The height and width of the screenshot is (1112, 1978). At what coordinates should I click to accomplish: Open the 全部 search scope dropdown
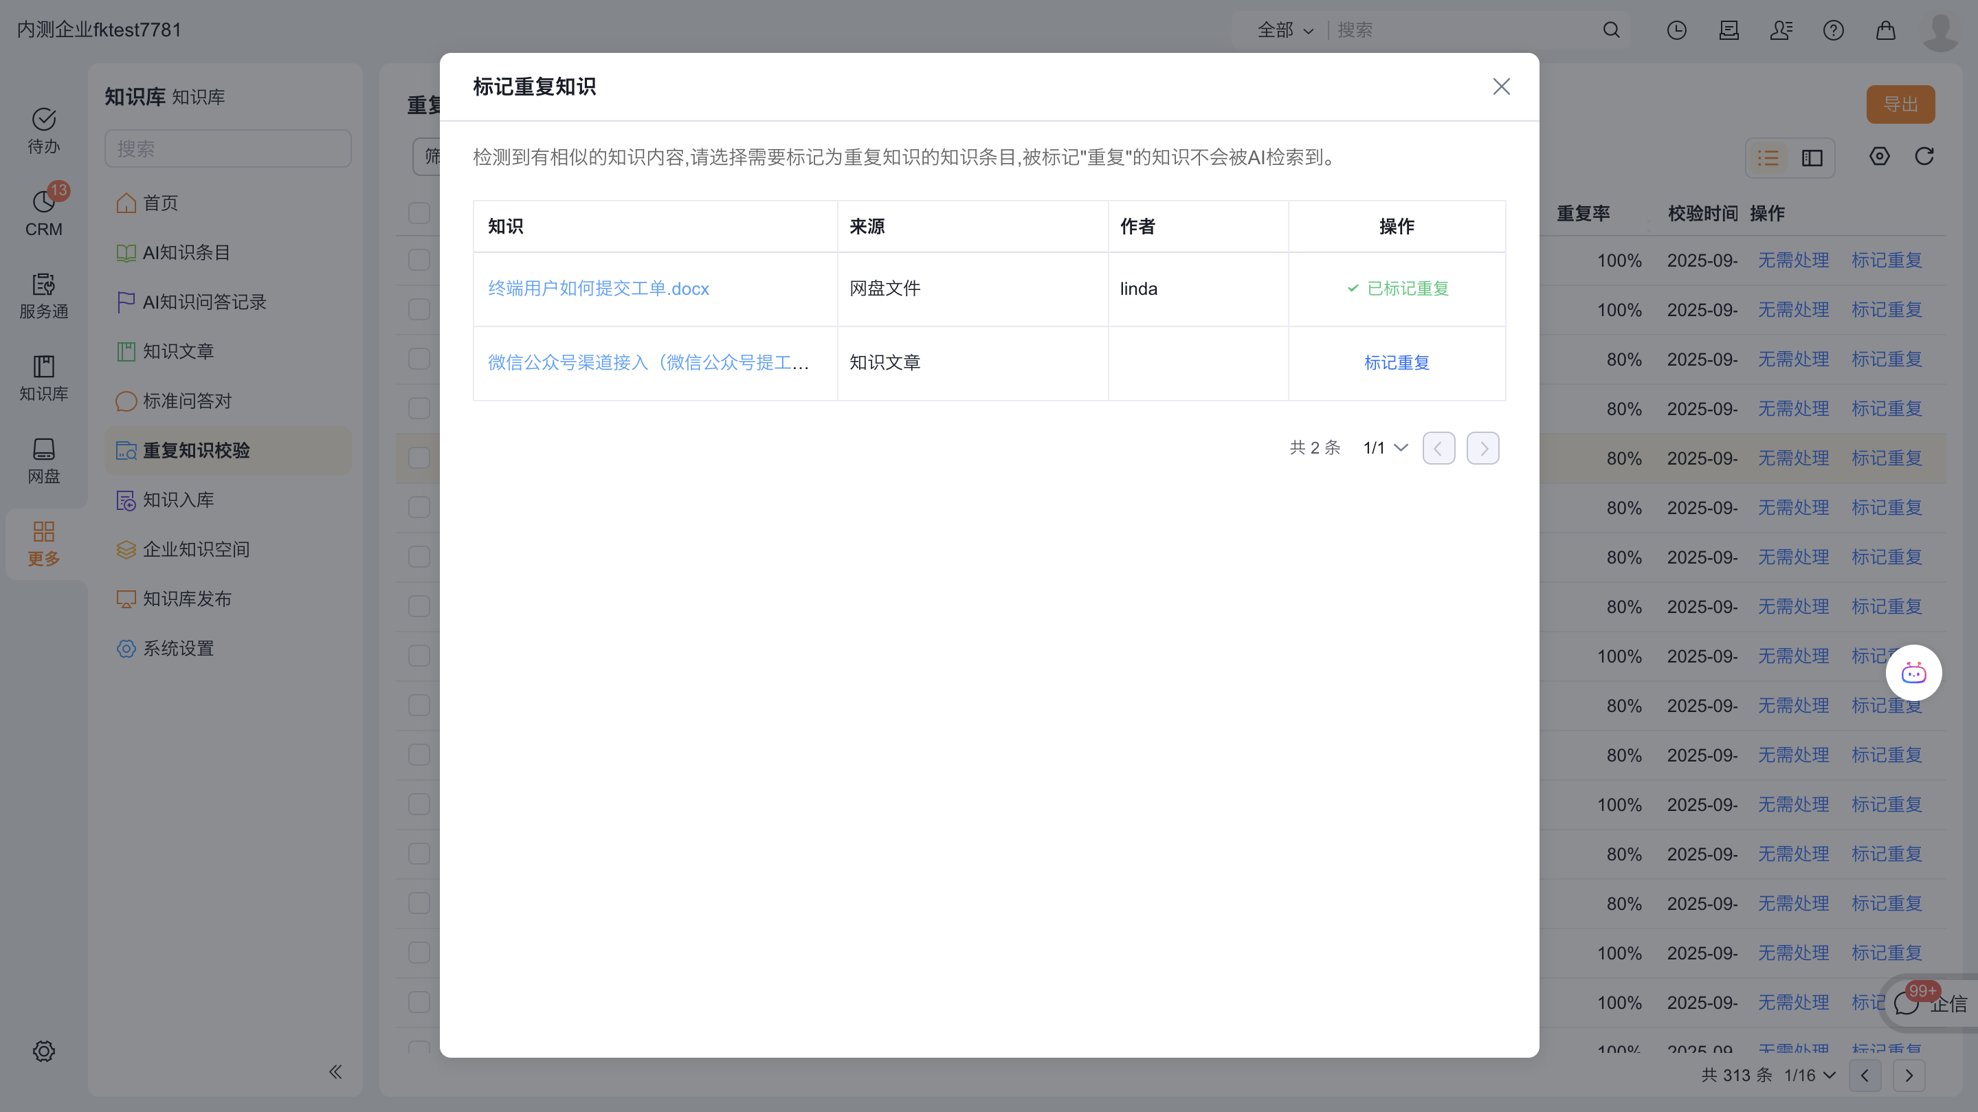tap(1285, 30)
